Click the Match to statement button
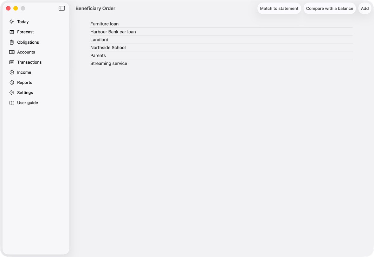This screenshot has height=257, width=374. (x=279, y=8)
